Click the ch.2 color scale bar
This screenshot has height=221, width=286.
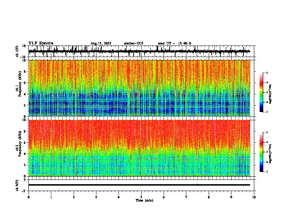pos(261,152)
